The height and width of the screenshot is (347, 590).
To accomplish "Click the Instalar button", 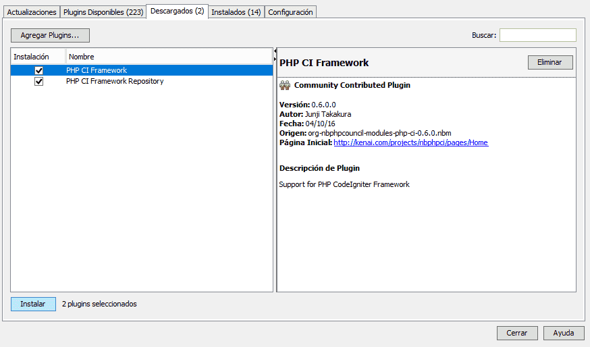I will click(x=33, y=304).
